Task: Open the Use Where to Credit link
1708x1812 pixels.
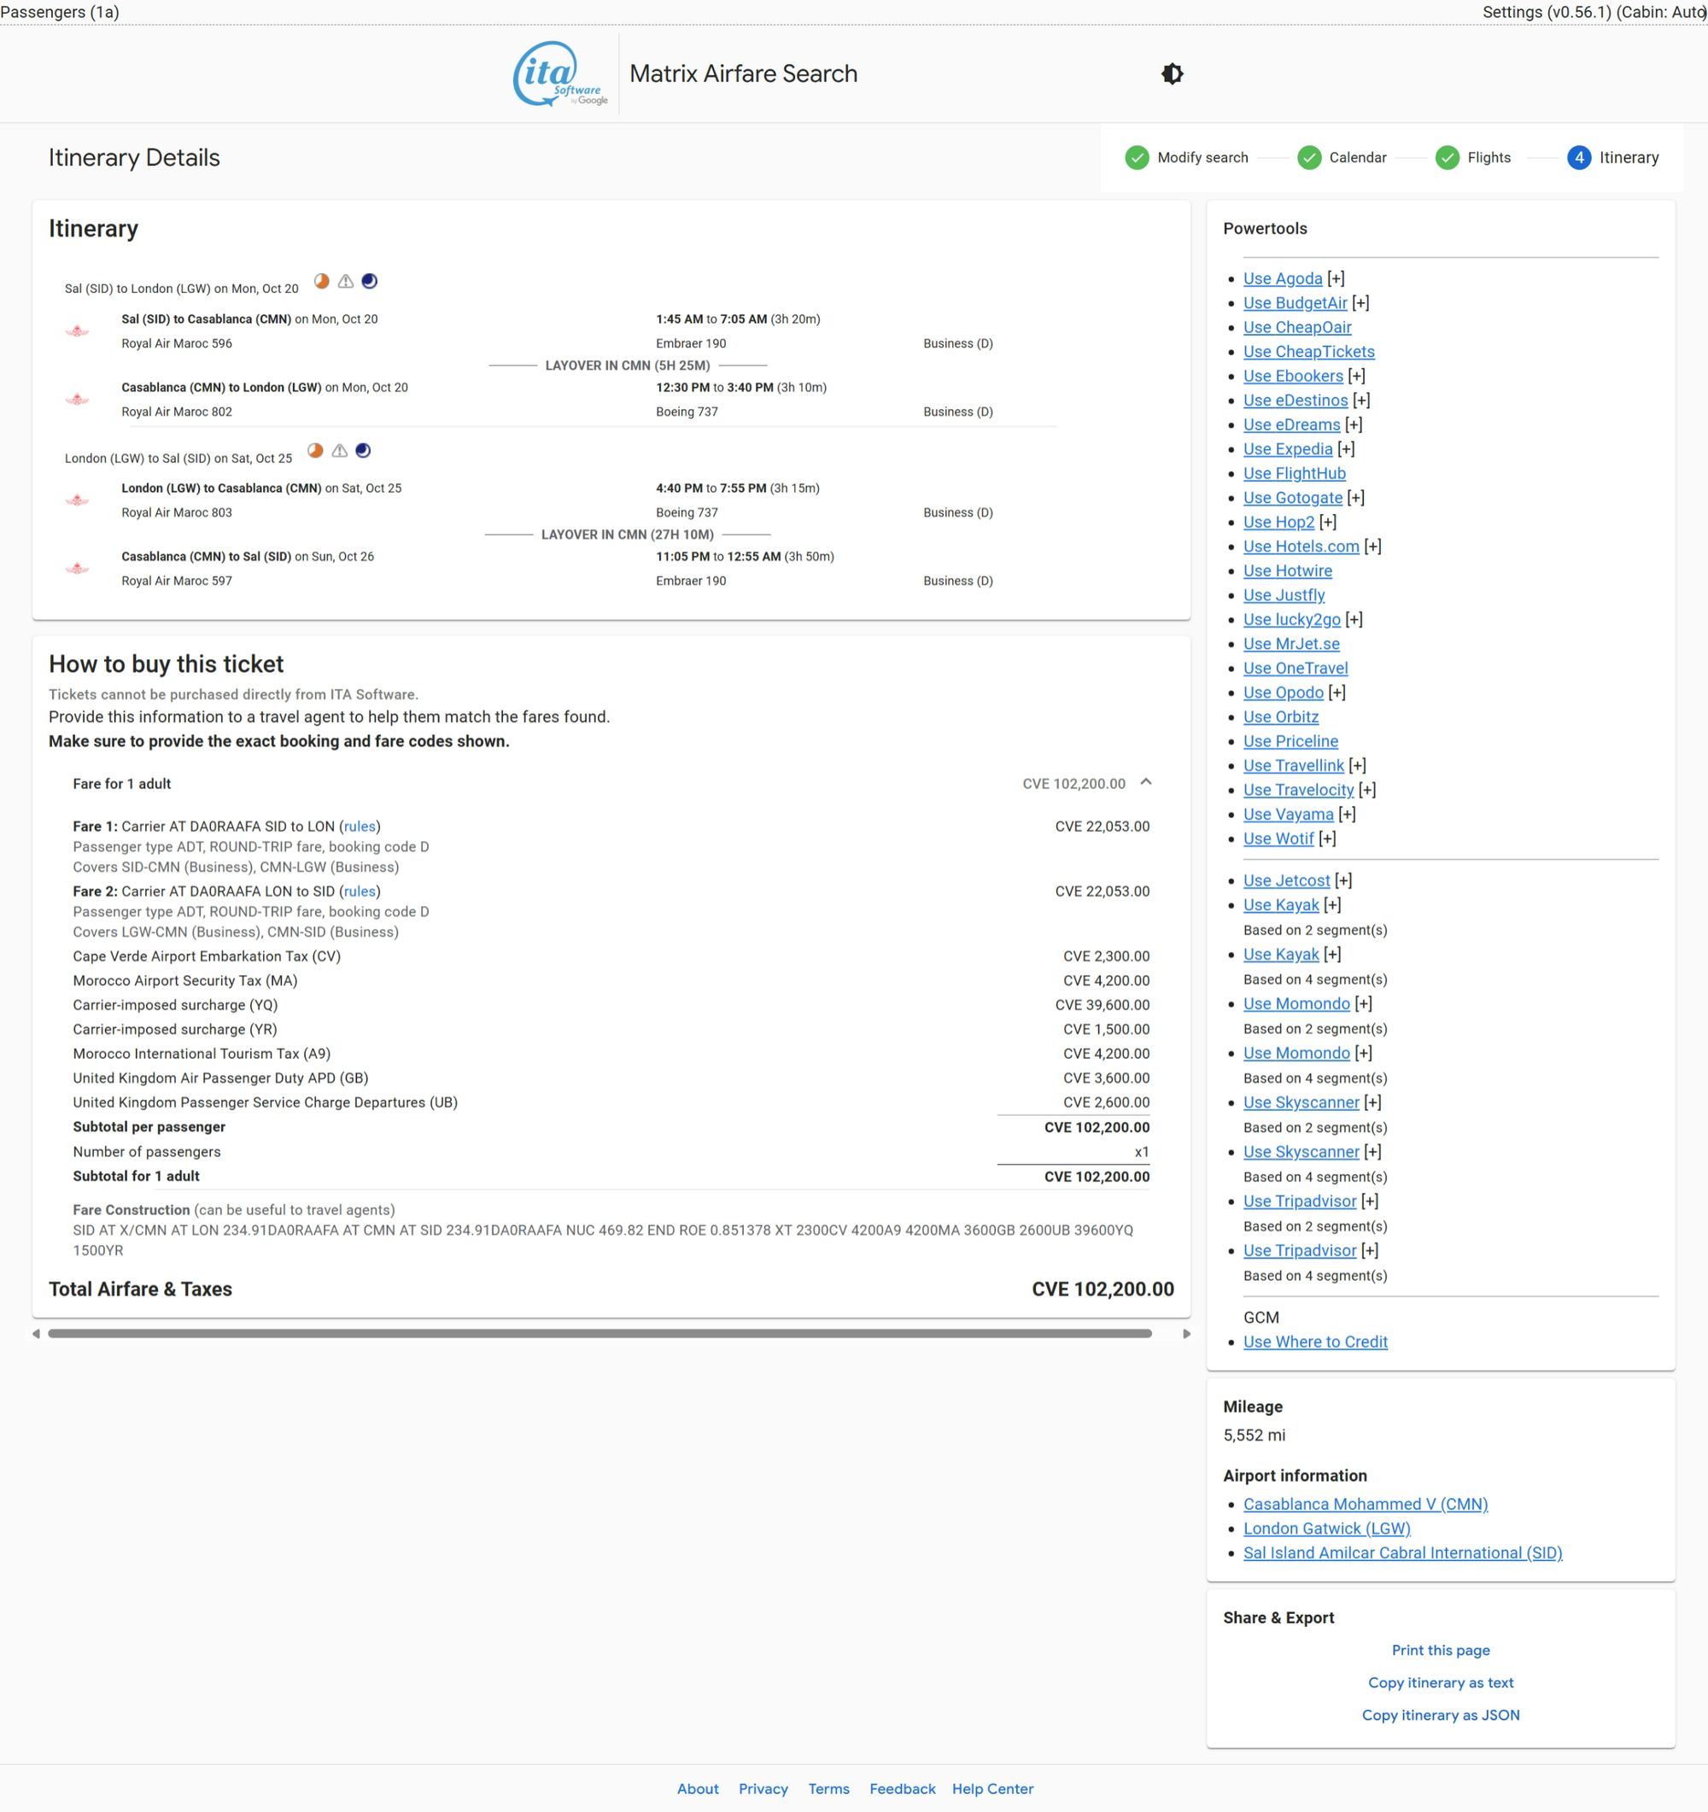Action: point(1314,1341)
